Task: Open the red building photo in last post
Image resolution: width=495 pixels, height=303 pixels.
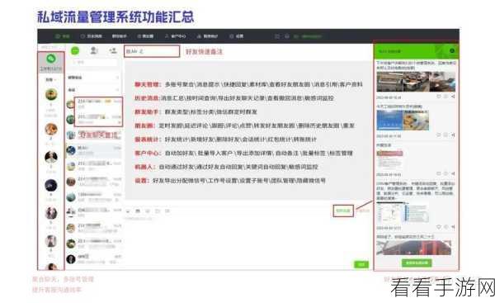Action: [414, 248]
